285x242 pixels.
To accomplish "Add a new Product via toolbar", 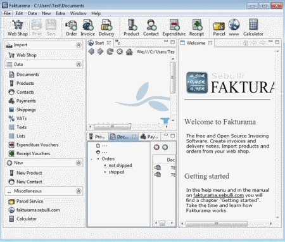I will coord(131,28).
